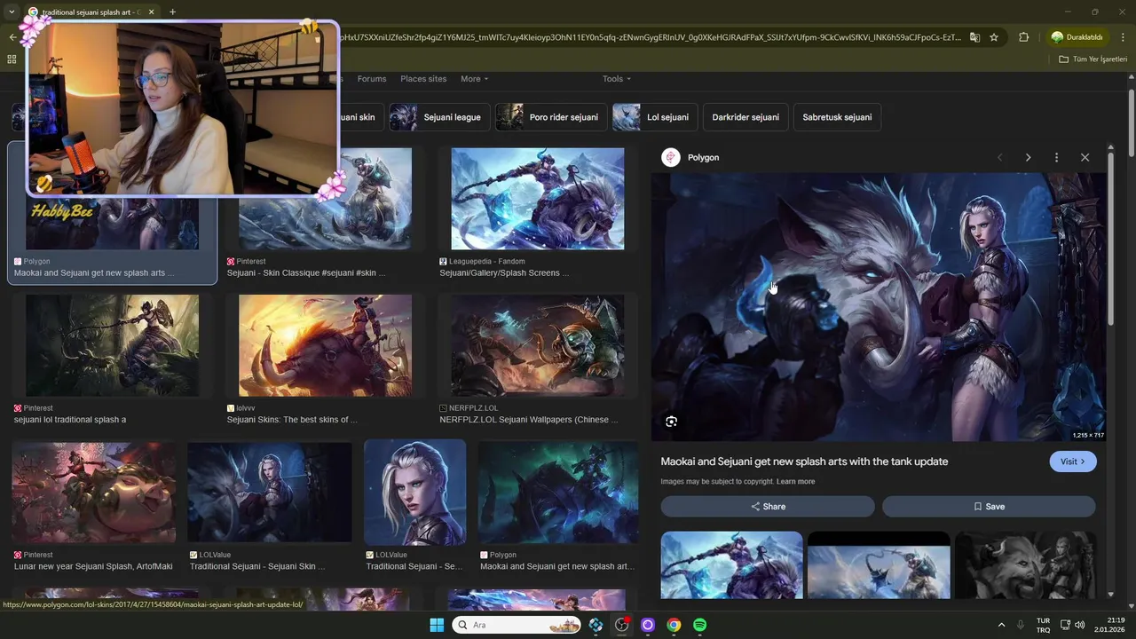Image resolution: width=1136 pixels, height=639 pixels.
Task: Visit the Polygon source page
Action: point(1072,461)
